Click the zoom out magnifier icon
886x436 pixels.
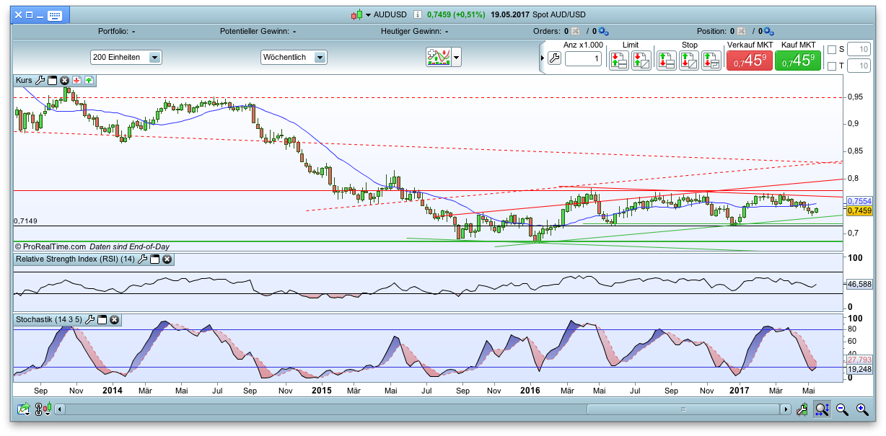[x=841, y=409]
